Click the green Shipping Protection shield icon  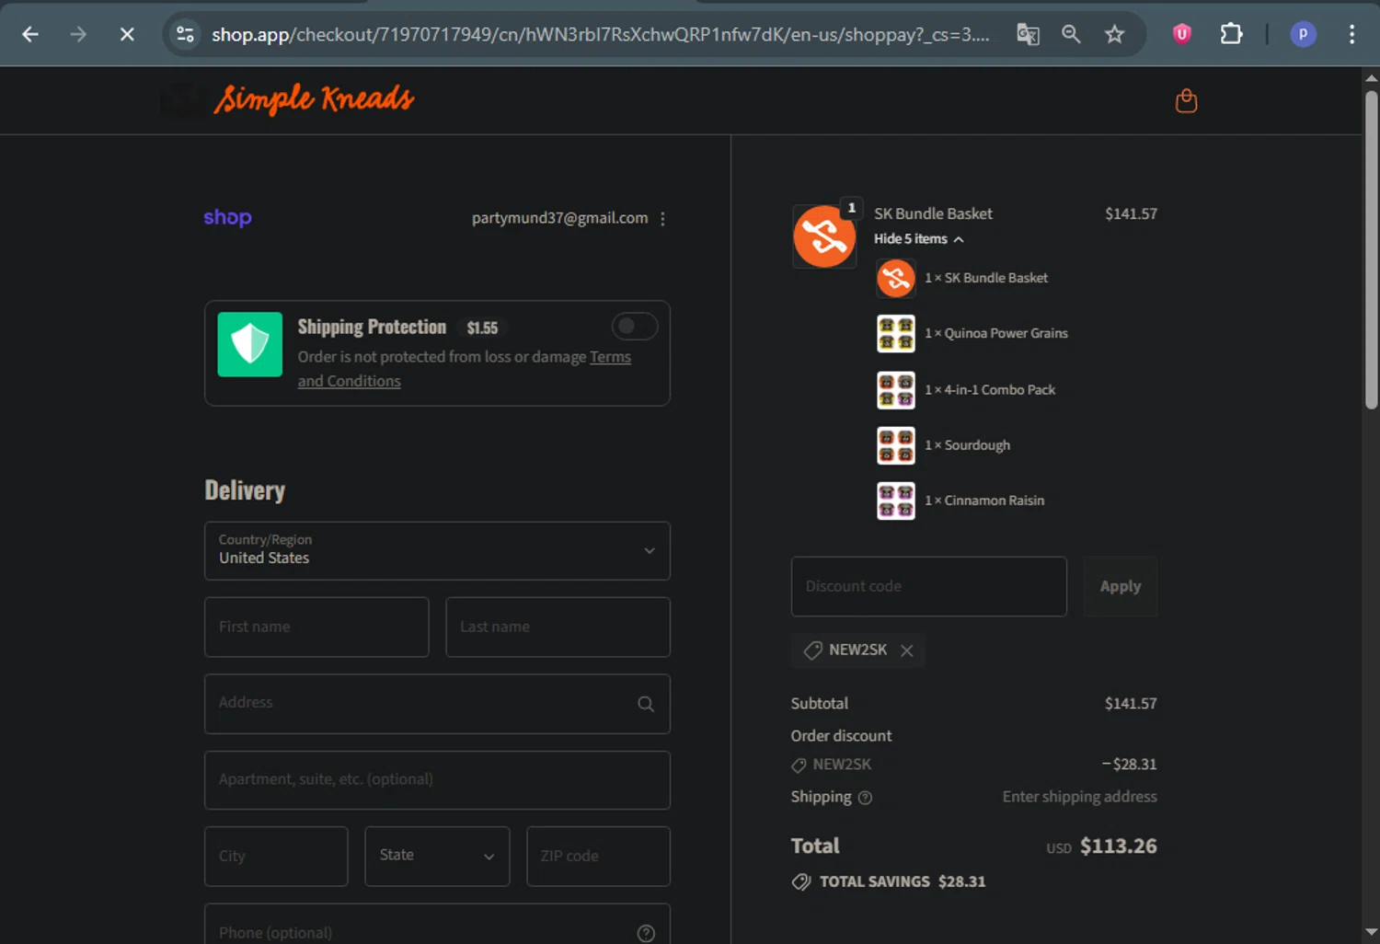pyautogui.click(x=249, y=344)
